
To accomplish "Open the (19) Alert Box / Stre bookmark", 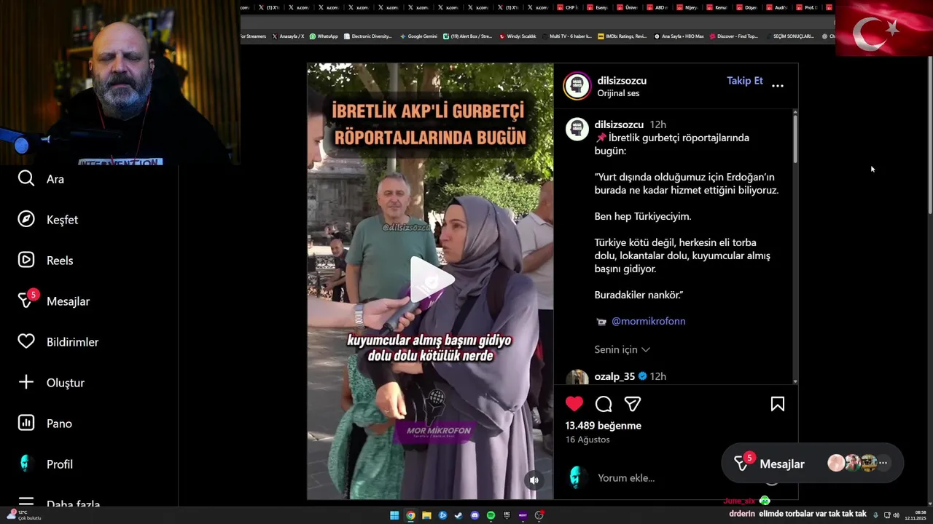I will click(468, 36).
